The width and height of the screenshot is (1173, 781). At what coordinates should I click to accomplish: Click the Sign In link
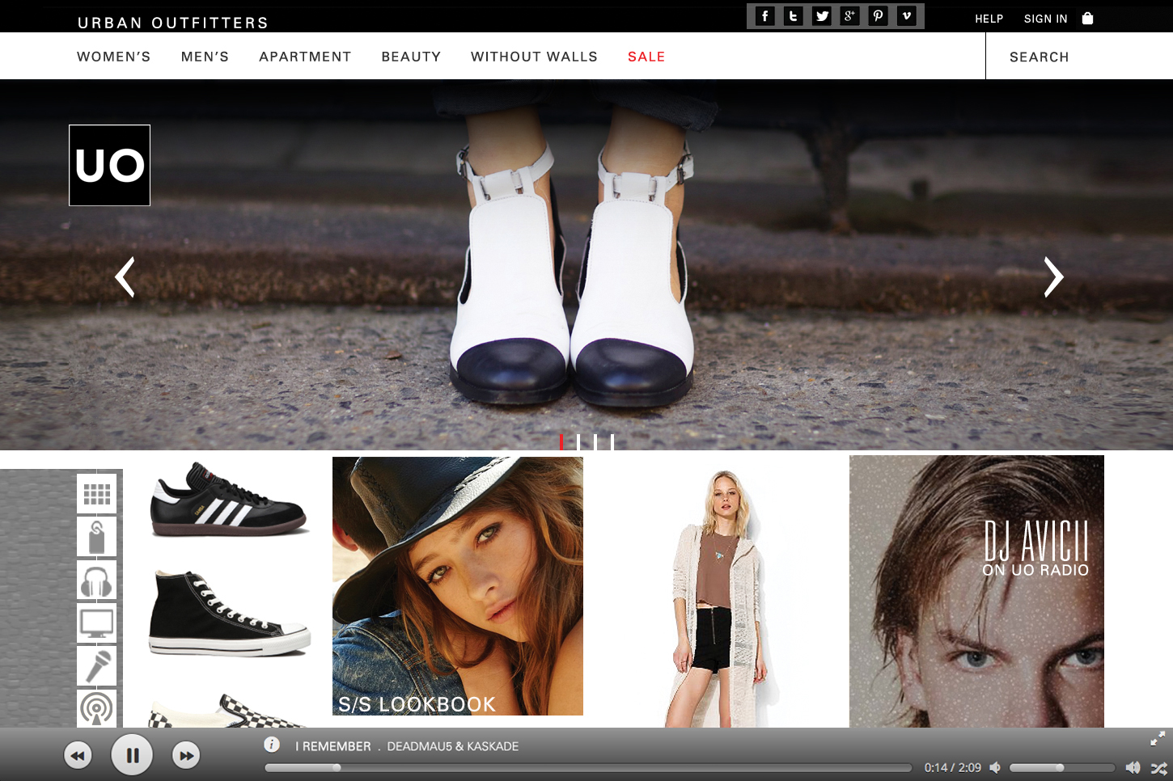pyautogui.click(x=1045, y=19)
